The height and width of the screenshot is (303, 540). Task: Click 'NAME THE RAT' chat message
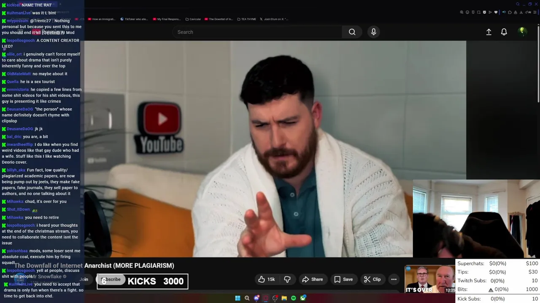pos(36,5)
